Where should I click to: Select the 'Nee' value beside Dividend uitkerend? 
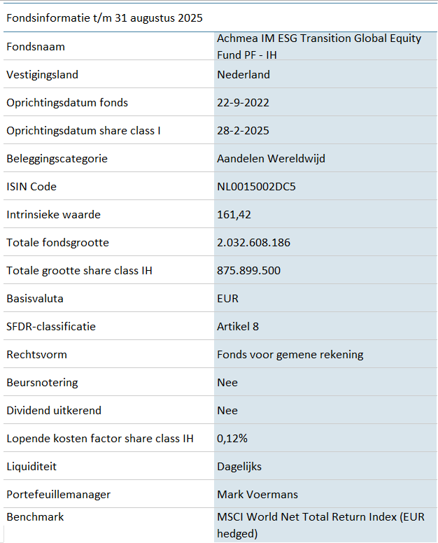click(227, 411)
